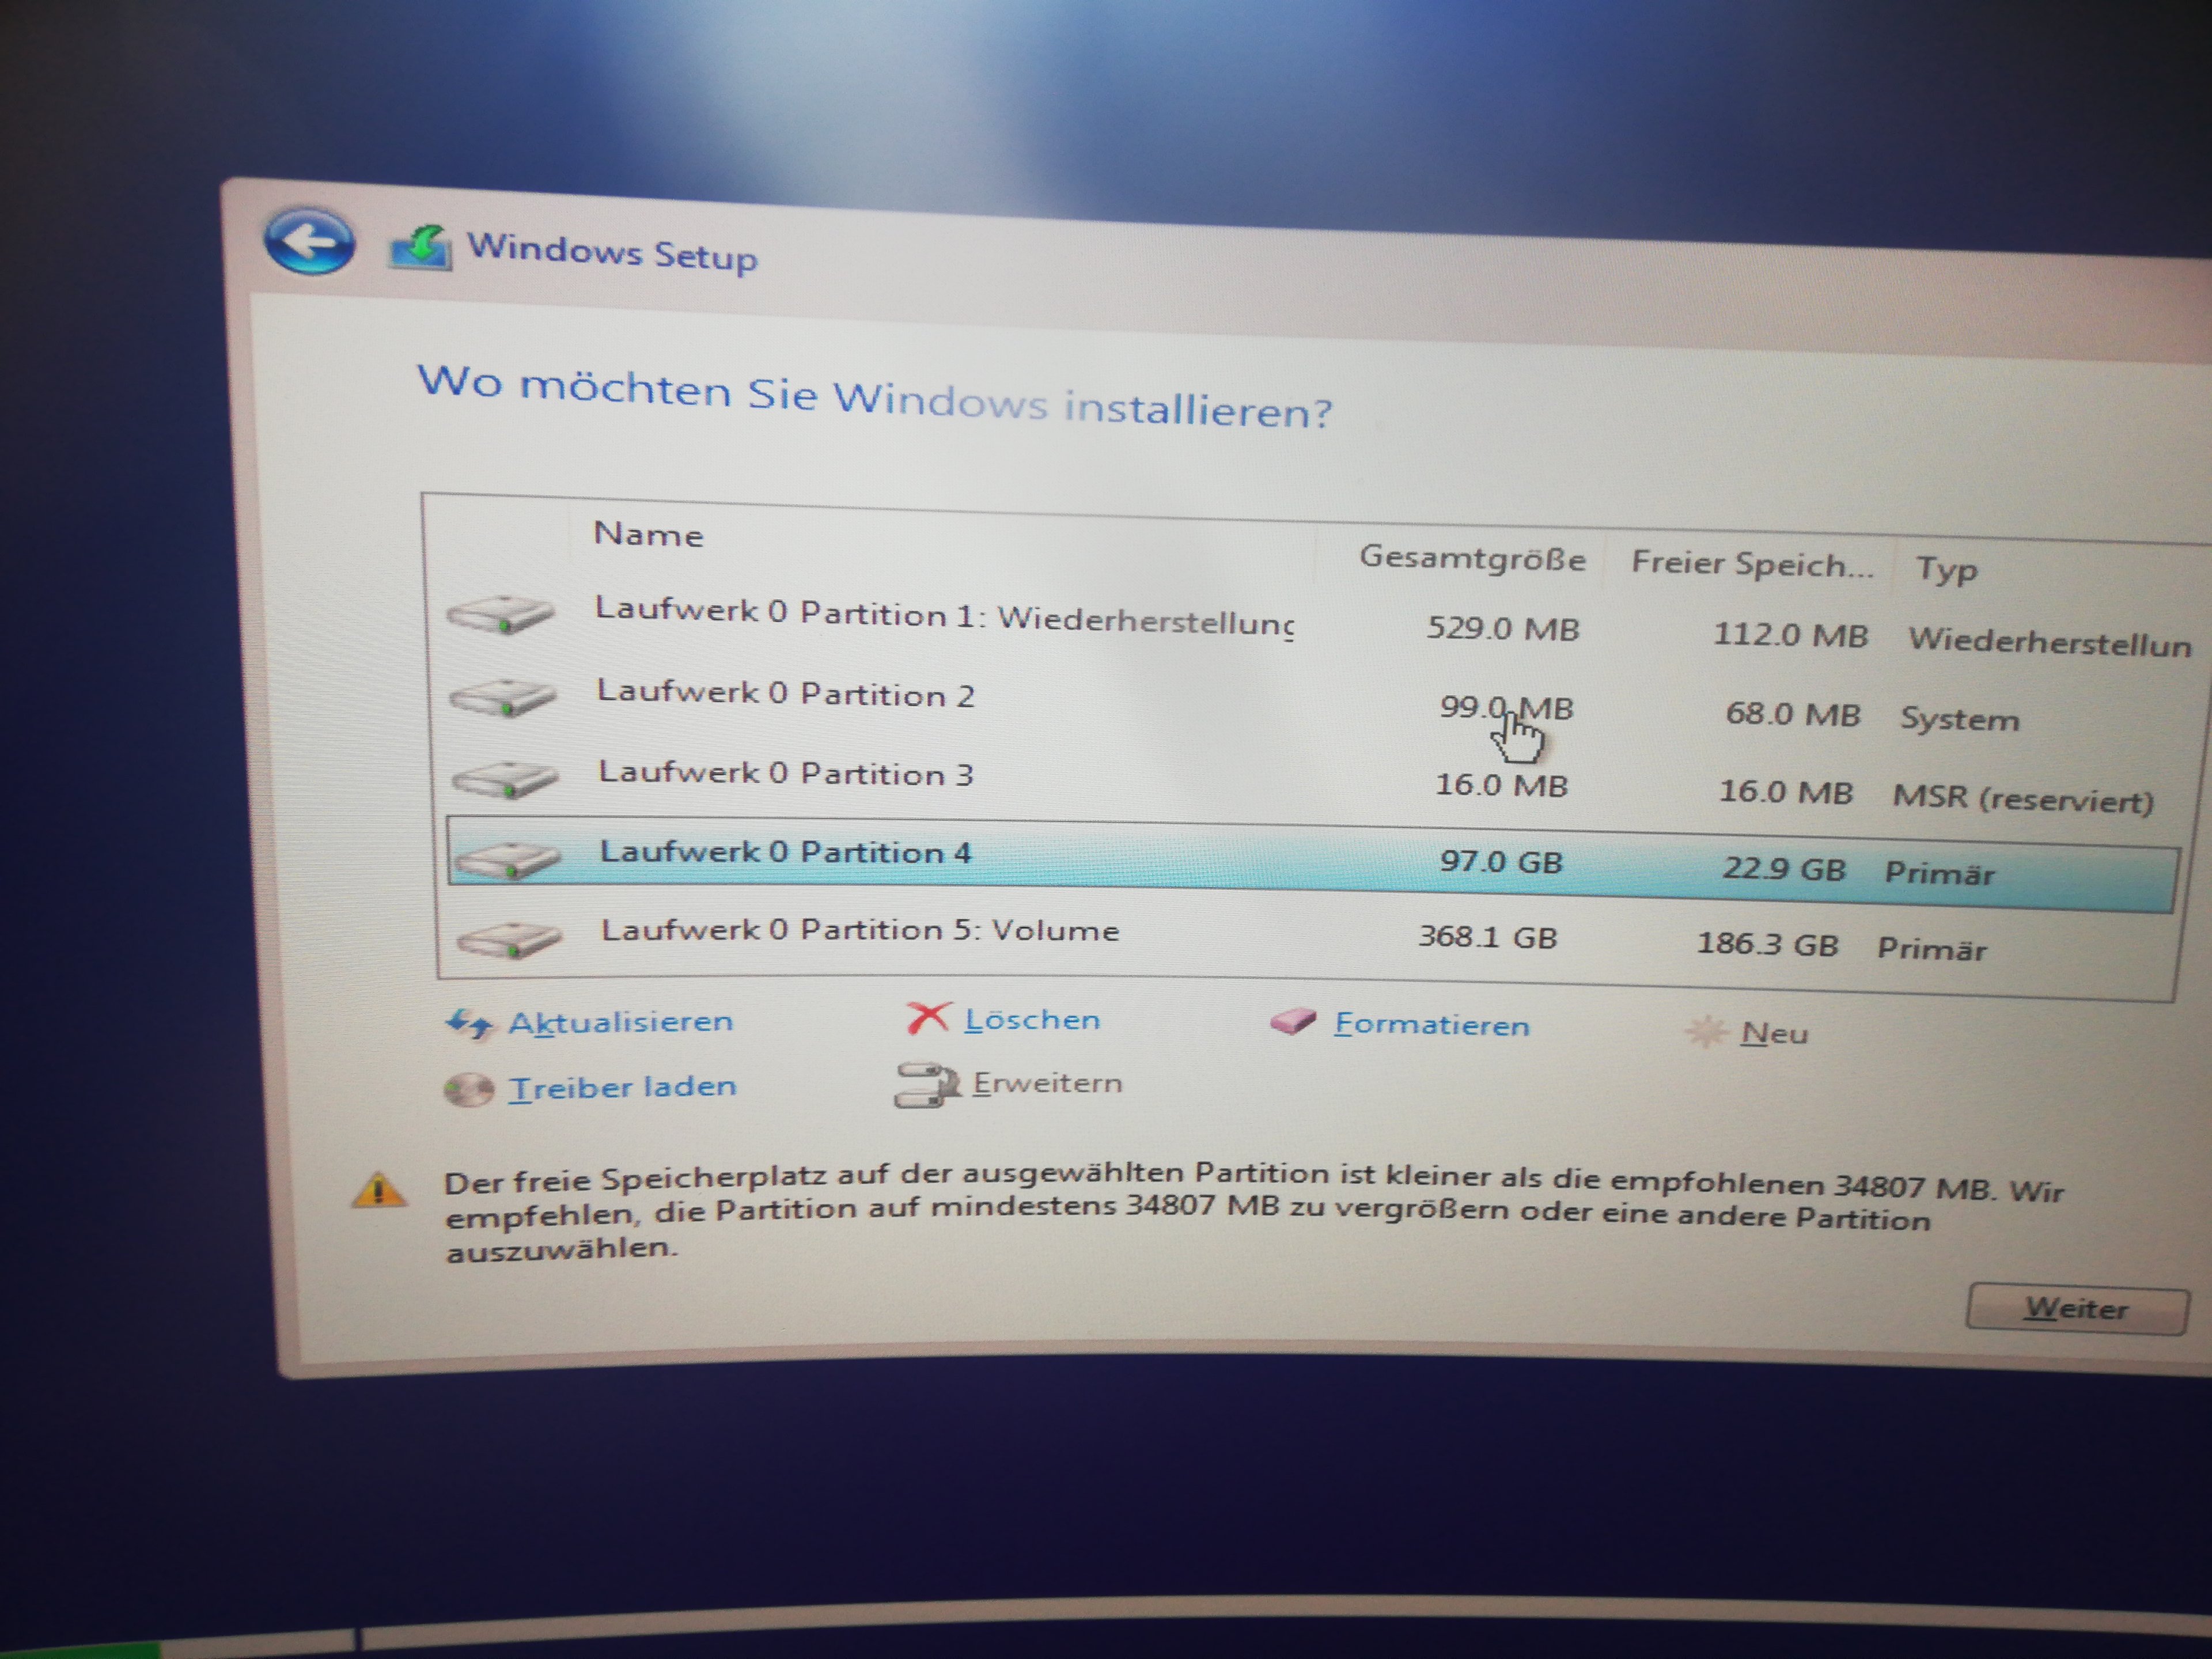Click the pink eraser Formatieren icon
The width and height of the screenshot is (2212, 1659).
coord(1293,1021)
